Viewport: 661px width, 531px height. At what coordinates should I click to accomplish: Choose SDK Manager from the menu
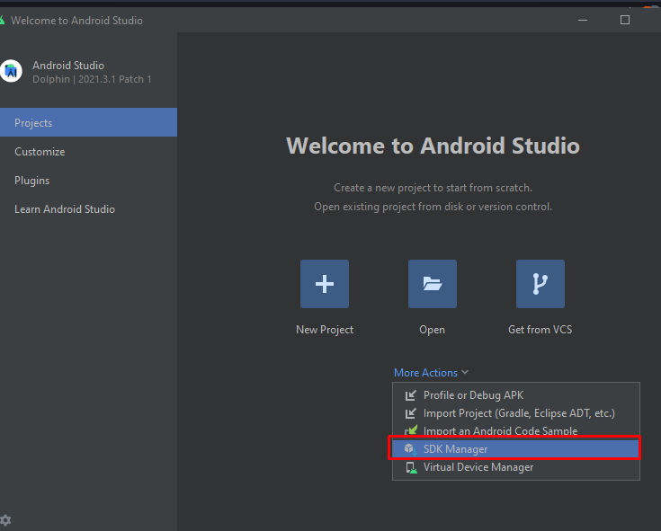pos(456,449)
